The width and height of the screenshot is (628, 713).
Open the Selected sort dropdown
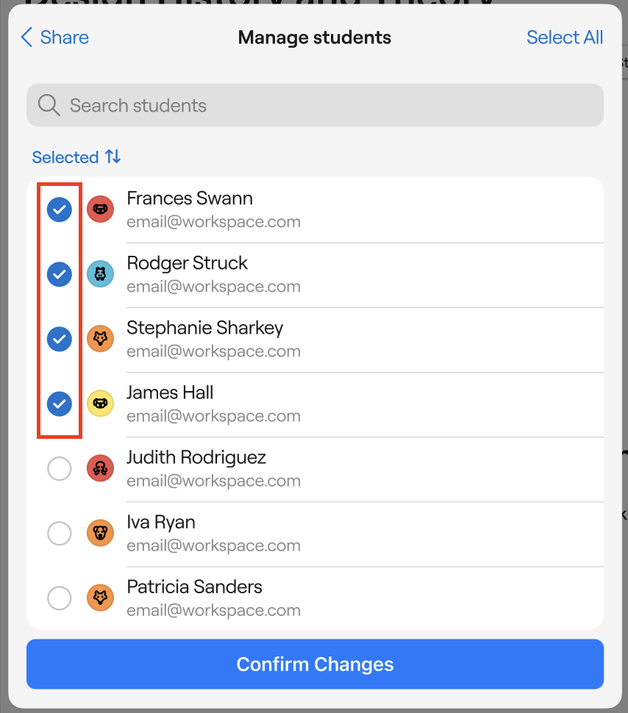76,157
